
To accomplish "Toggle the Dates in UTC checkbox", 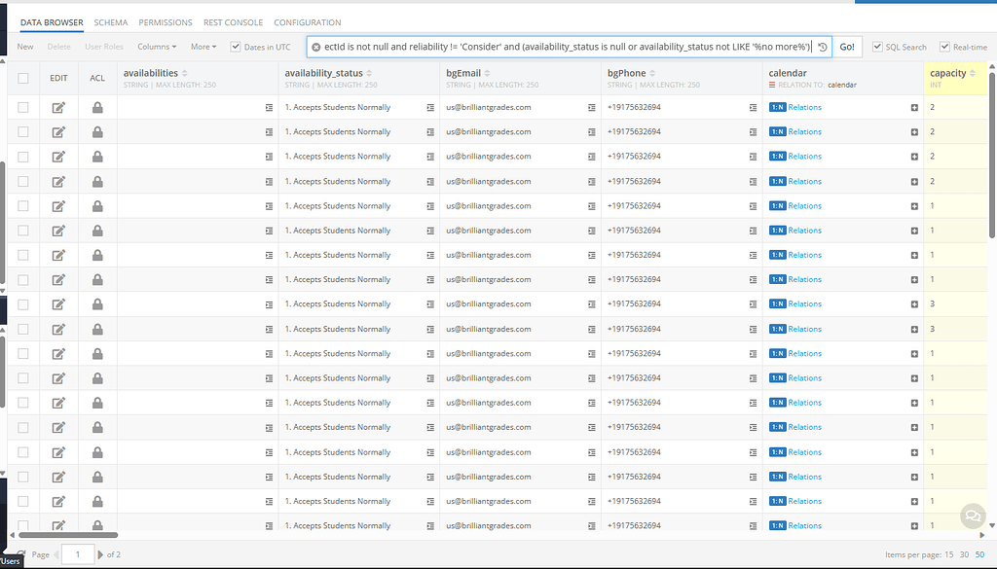I will coord(236,47).
